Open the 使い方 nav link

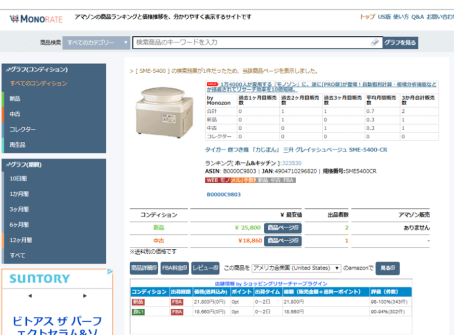click(x=401, y=17)
